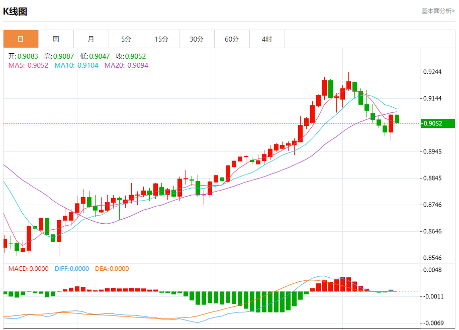Click the K线图 heading

coord(15,12)
